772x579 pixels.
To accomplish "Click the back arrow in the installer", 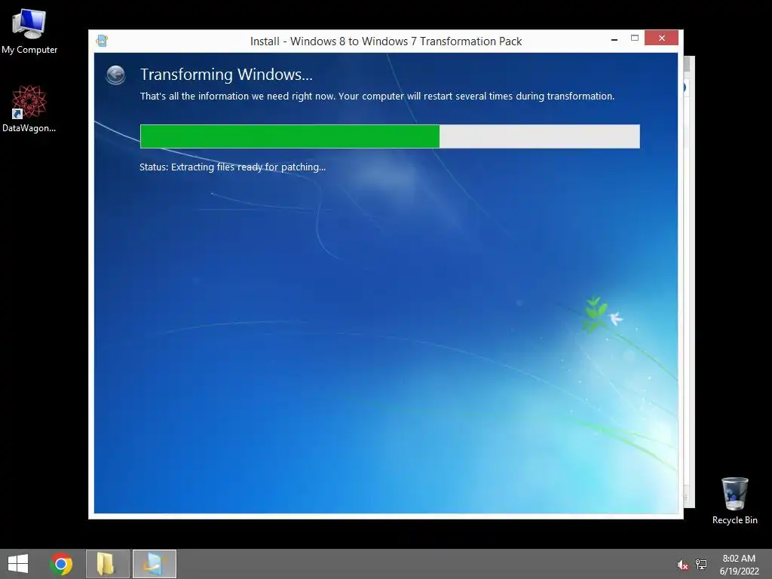I will [x=115, y=75].
